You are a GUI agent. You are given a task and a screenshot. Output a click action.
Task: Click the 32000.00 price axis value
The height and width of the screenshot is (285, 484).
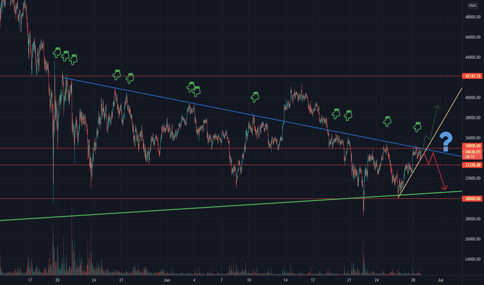473,178
